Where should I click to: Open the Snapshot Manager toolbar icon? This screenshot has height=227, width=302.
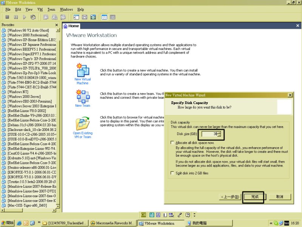coord(63,17)
